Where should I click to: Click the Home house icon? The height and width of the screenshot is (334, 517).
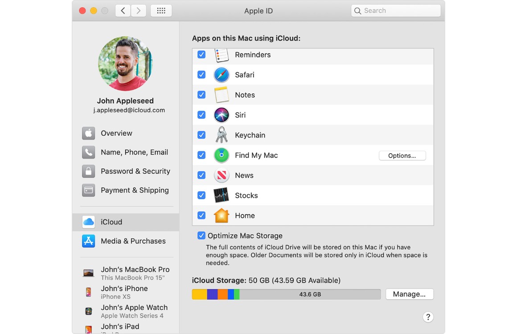pos(222,216)
